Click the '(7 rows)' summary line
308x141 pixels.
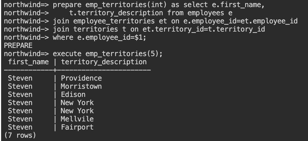pos(20,135)
